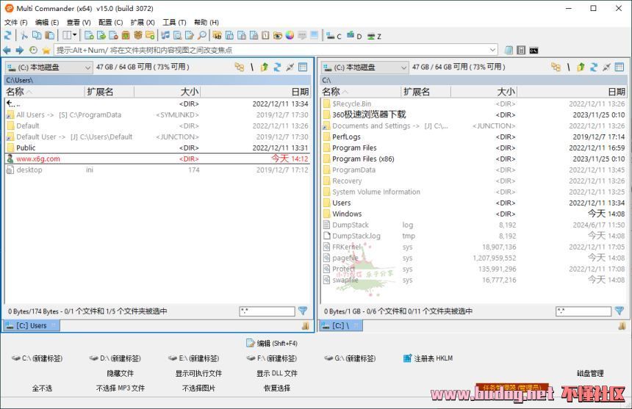
Task: Open the 配置 (C) menu
Action: pyautogui.click(x=110, y=22)
